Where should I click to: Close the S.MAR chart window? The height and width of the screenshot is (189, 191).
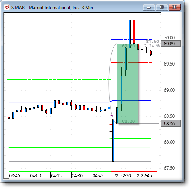coord(175,7)
